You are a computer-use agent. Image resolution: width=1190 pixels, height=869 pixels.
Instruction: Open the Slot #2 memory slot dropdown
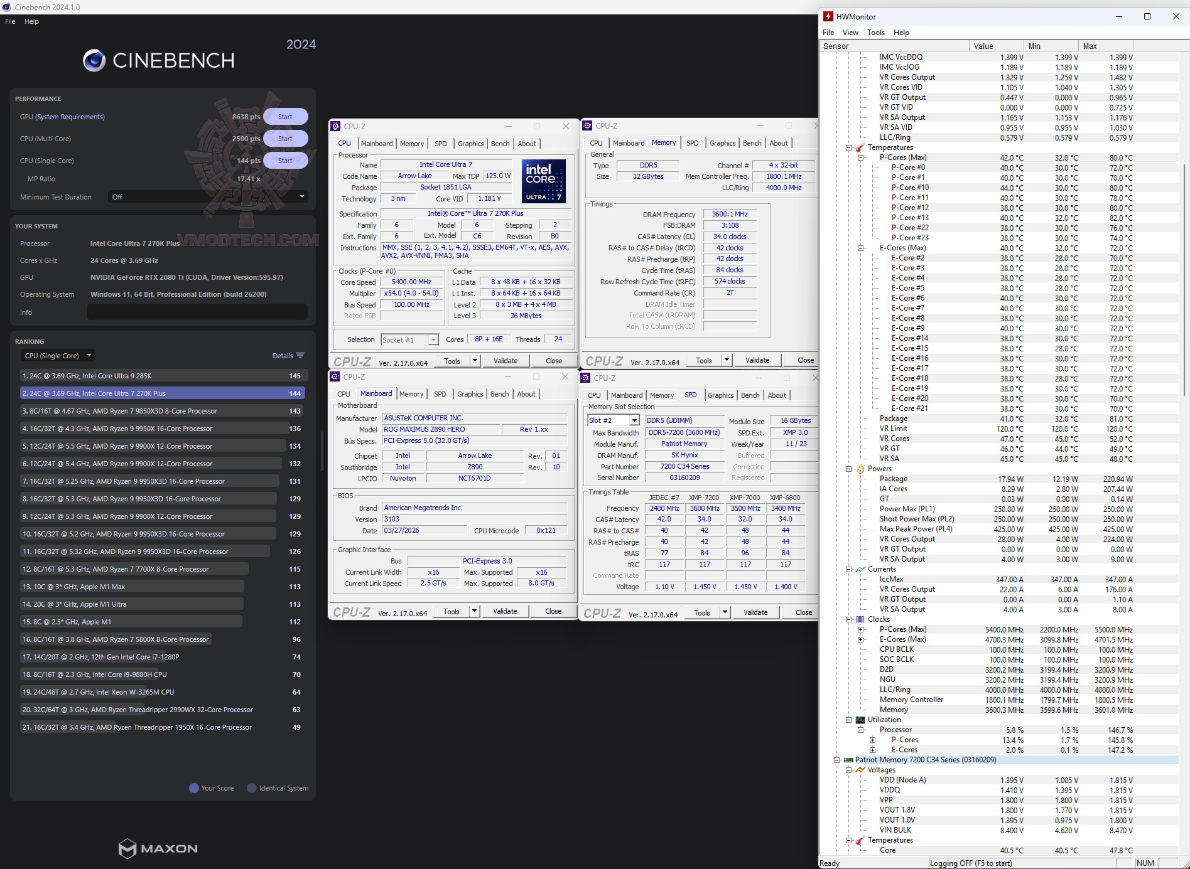coord(613,420)
